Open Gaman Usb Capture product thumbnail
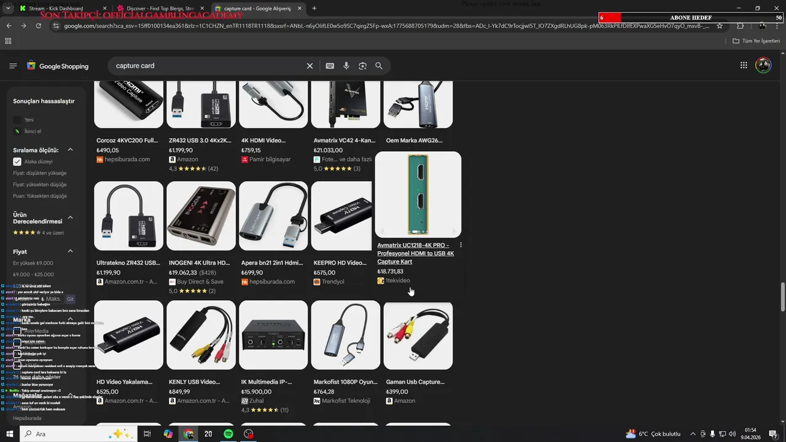786x442 pixels. [418, 335]
